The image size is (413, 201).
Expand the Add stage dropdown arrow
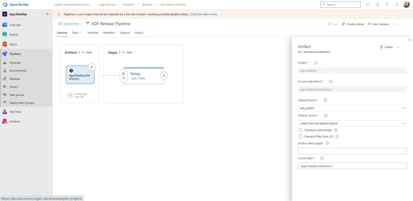coord(135,52)
